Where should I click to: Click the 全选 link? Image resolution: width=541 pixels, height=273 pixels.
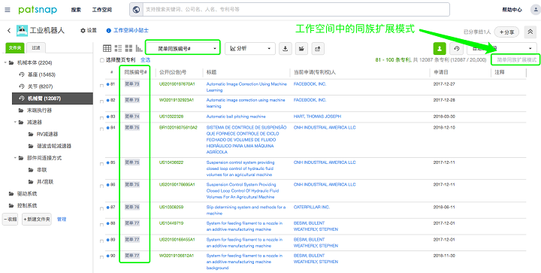click(145, 60)
